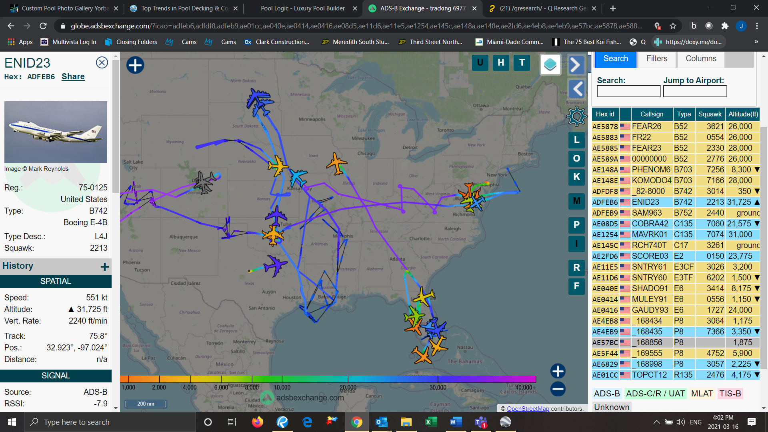
Task: Open Excel from the taskbar
Action: 431,422
